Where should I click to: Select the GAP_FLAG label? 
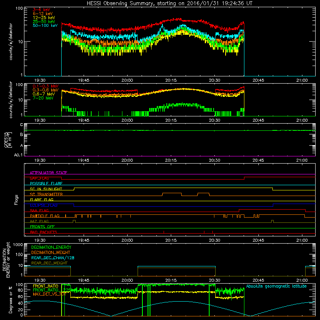coord(39,178)
